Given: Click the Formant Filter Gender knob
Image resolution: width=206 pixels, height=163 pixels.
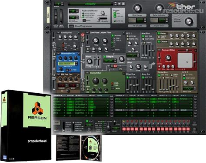Looking at the screenshot, I should (168, 58).
